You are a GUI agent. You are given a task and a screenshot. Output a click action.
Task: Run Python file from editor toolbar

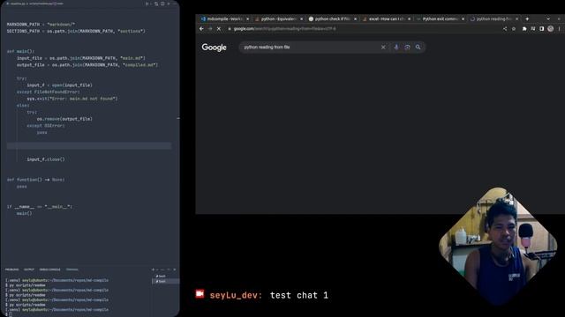(x=147, y=4)
